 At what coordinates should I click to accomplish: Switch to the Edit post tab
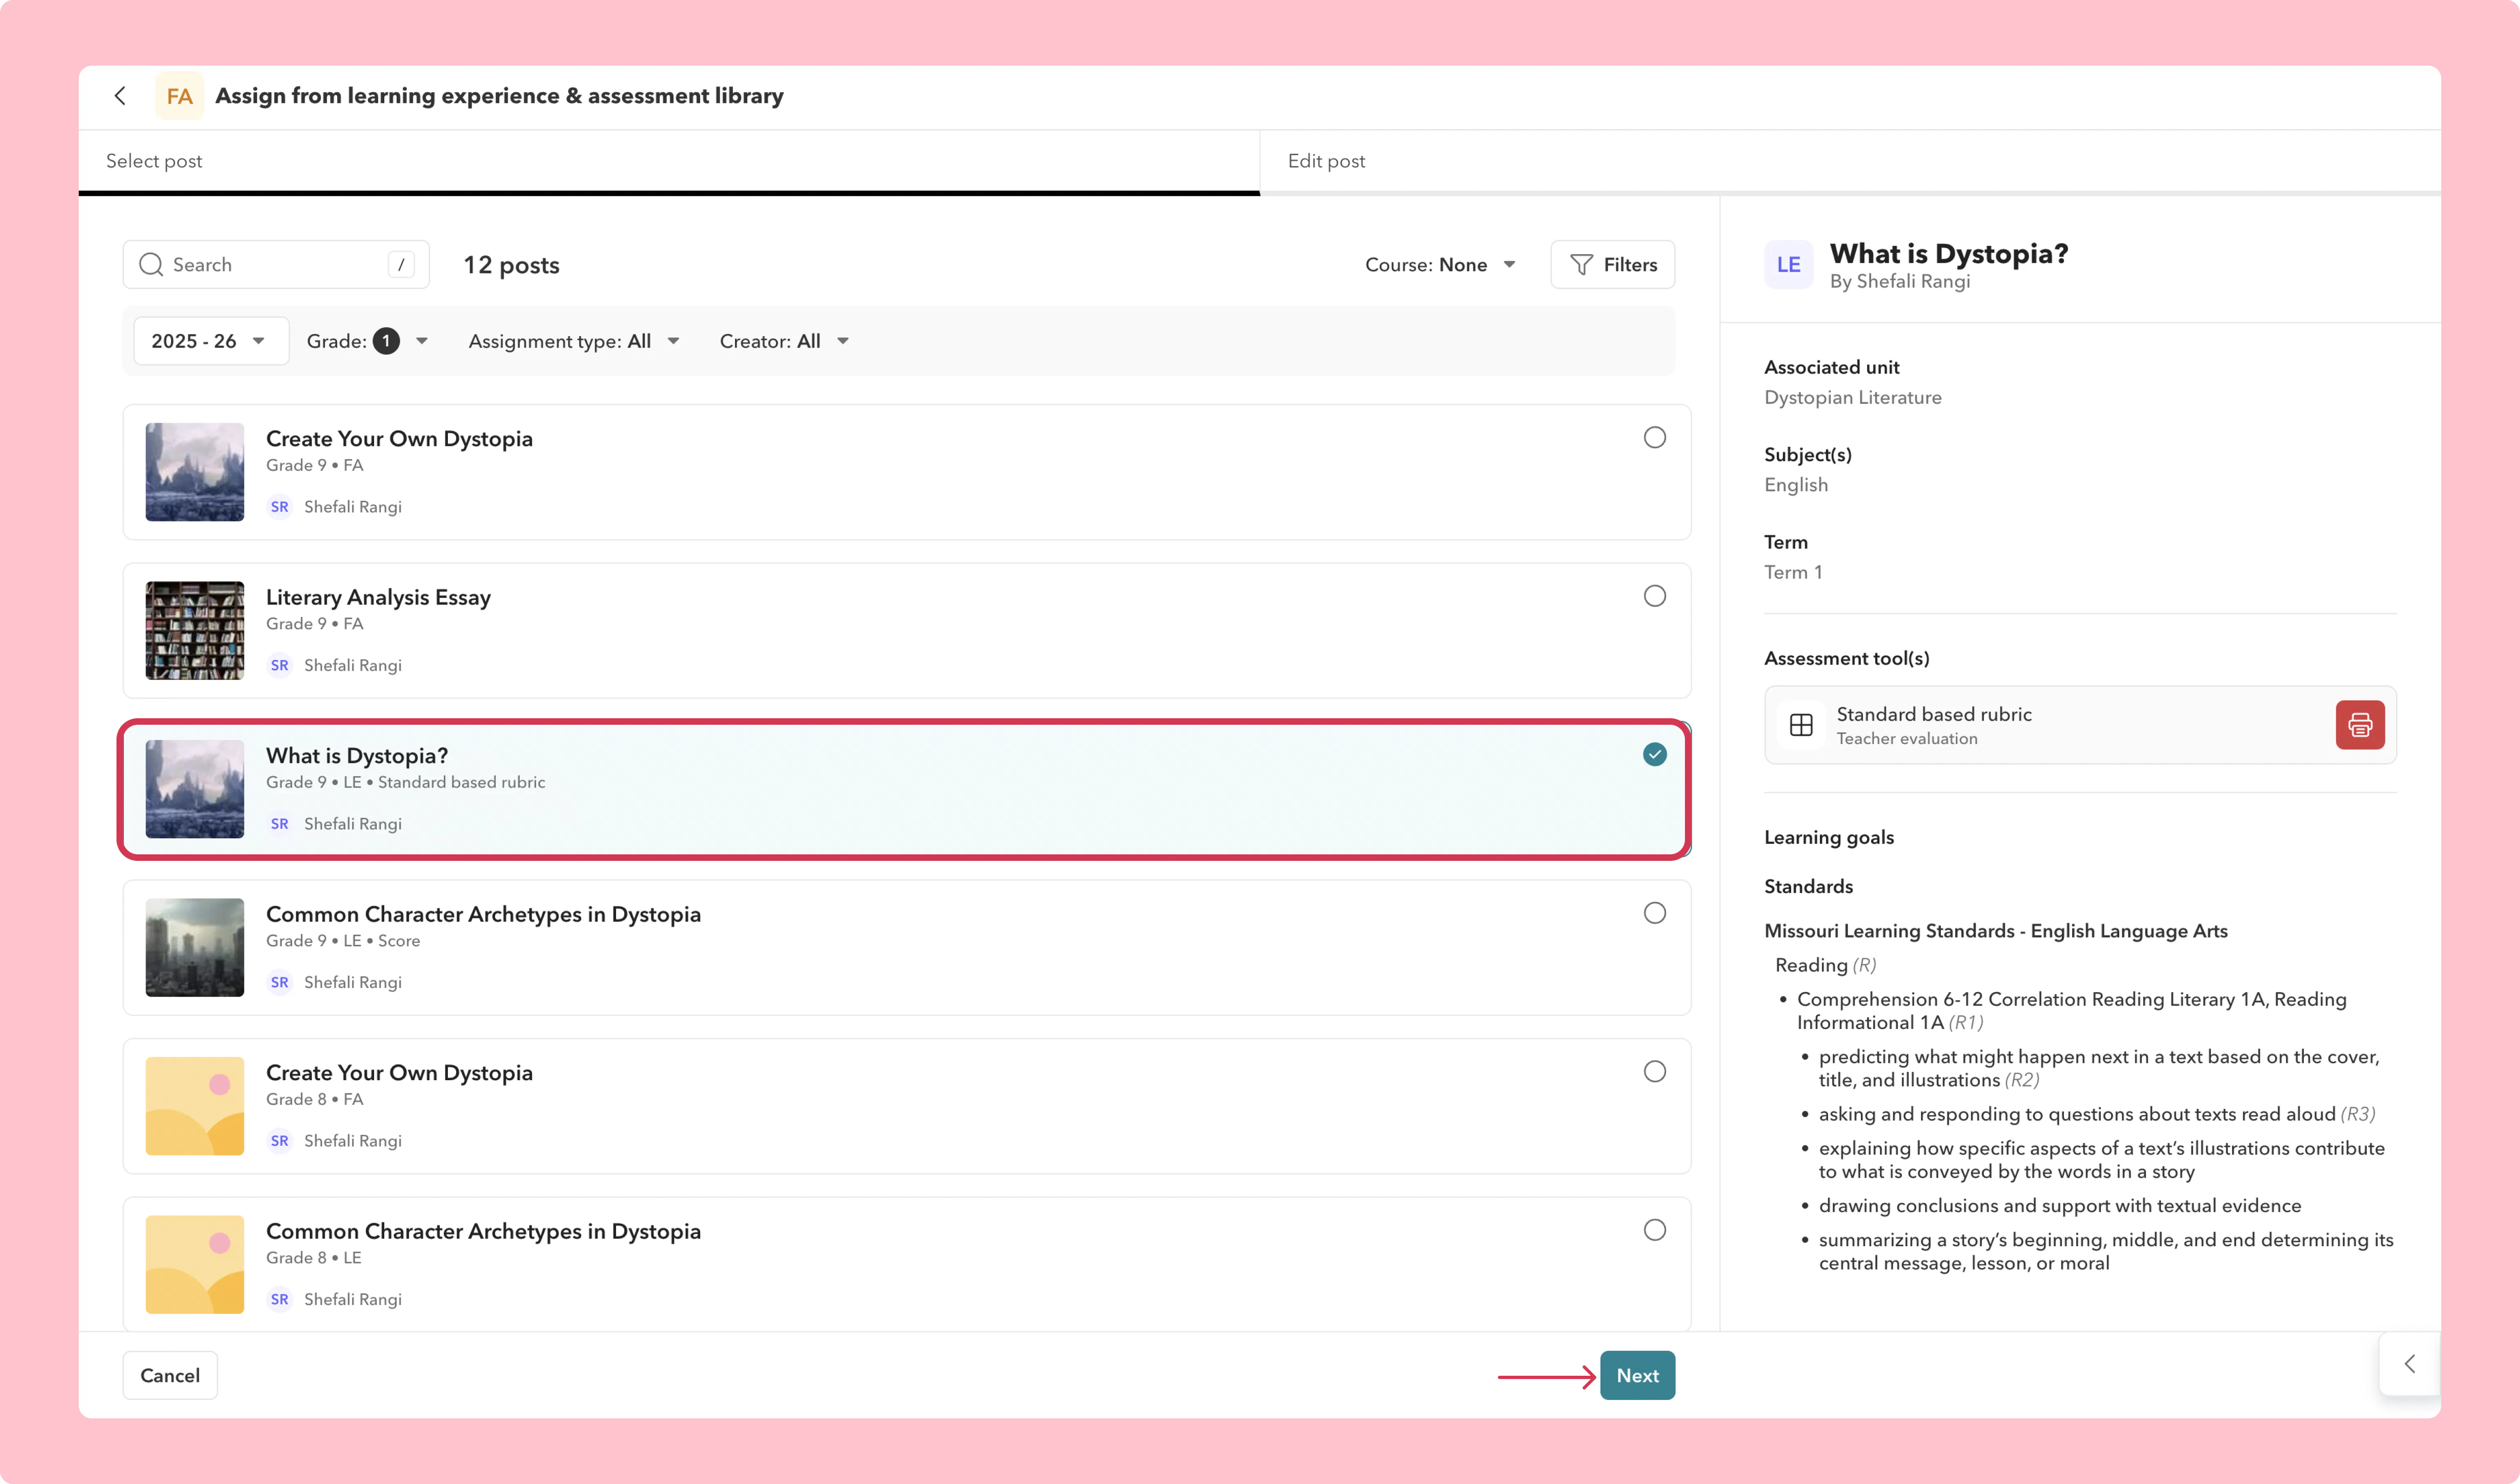[1850, 161]
